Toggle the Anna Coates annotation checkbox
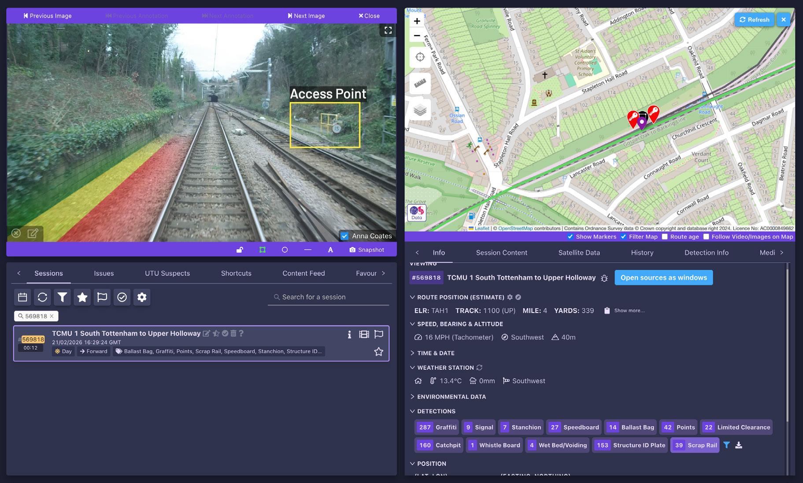 coord(344,236)
